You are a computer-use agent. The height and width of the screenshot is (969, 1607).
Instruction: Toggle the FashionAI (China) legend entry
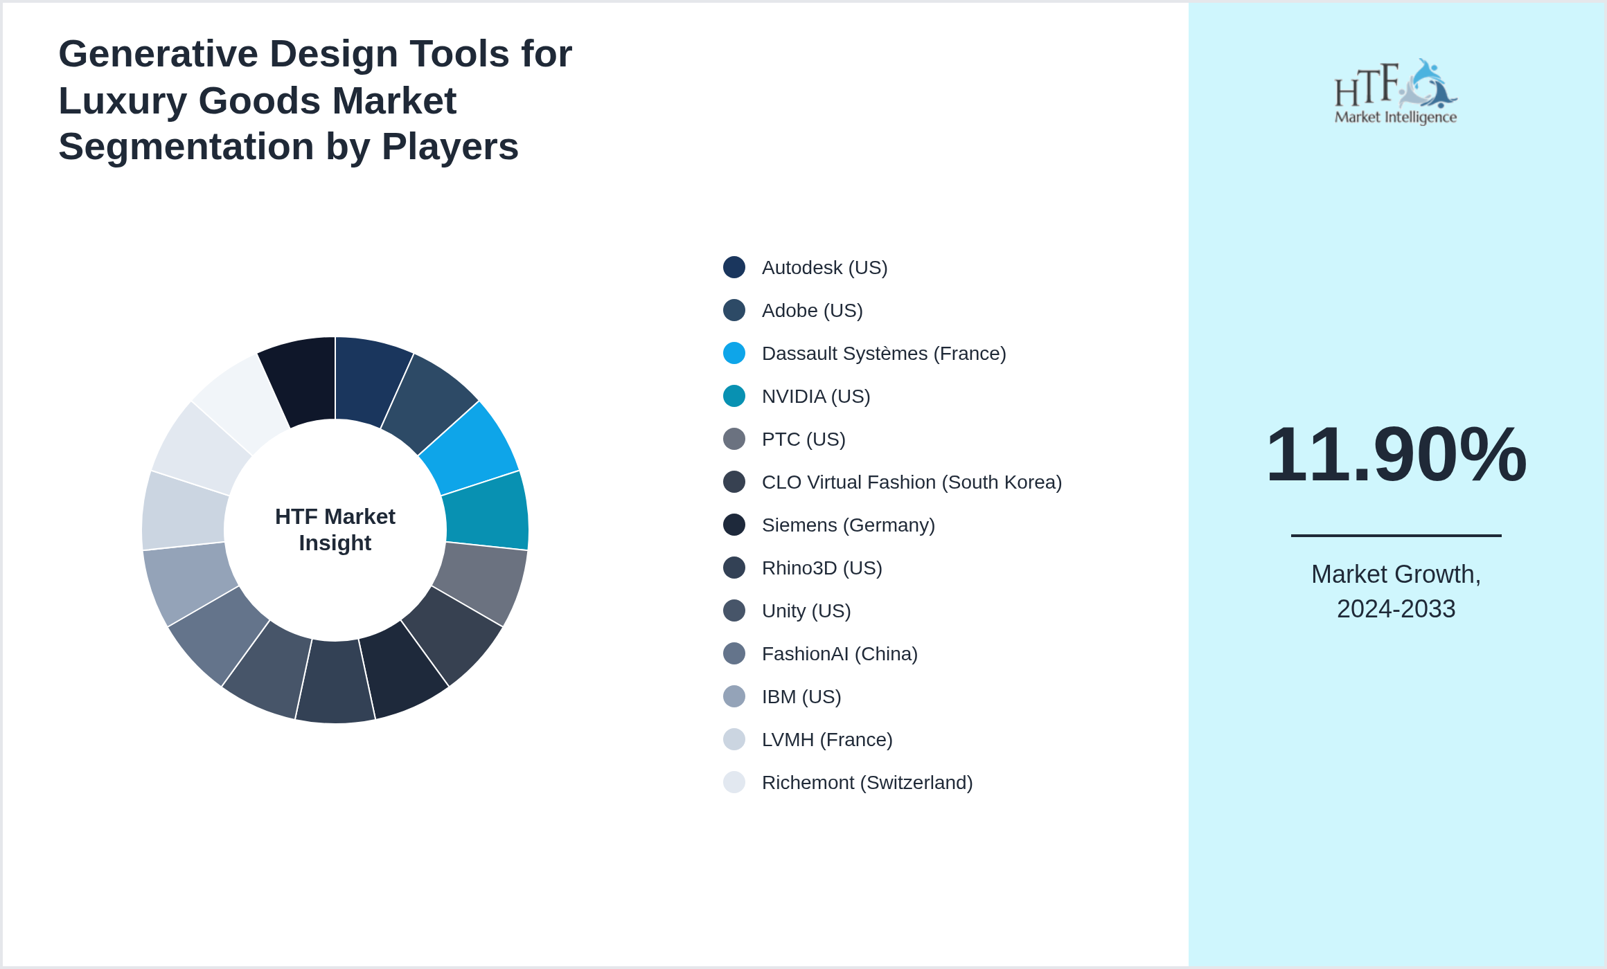[838, 653]
